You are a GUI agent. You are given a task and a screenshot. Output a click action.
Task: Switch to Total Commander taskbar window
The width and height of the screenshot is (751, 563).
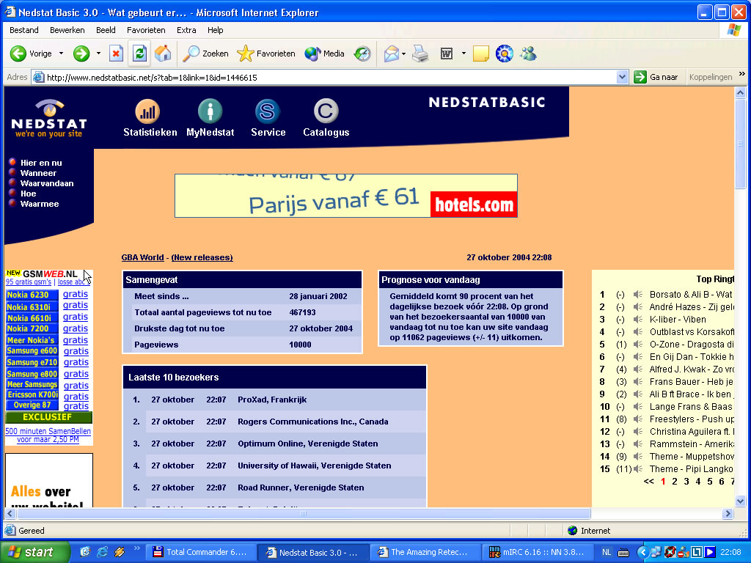pos(200,552)
